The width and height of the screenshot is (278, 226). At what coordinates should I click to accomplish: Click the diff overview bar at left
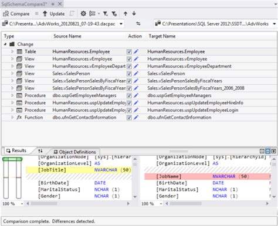pos(12,178)
